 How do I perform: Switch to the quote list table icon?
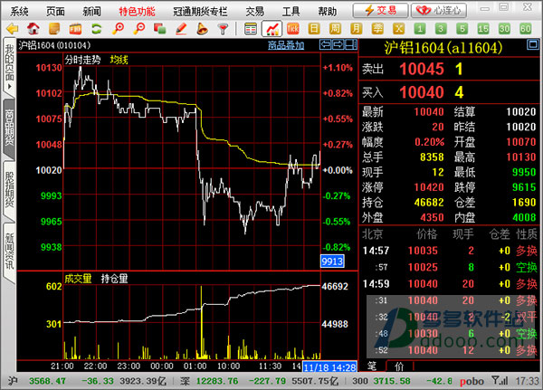251,28
